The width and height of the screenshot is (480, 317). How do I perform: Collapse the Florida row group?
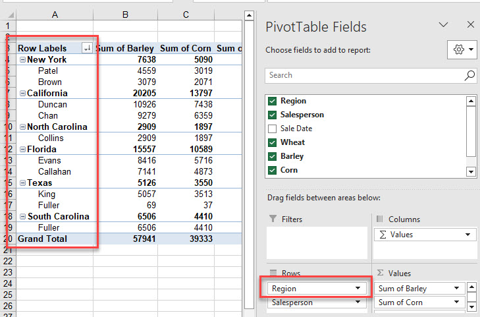pos(23,150)
